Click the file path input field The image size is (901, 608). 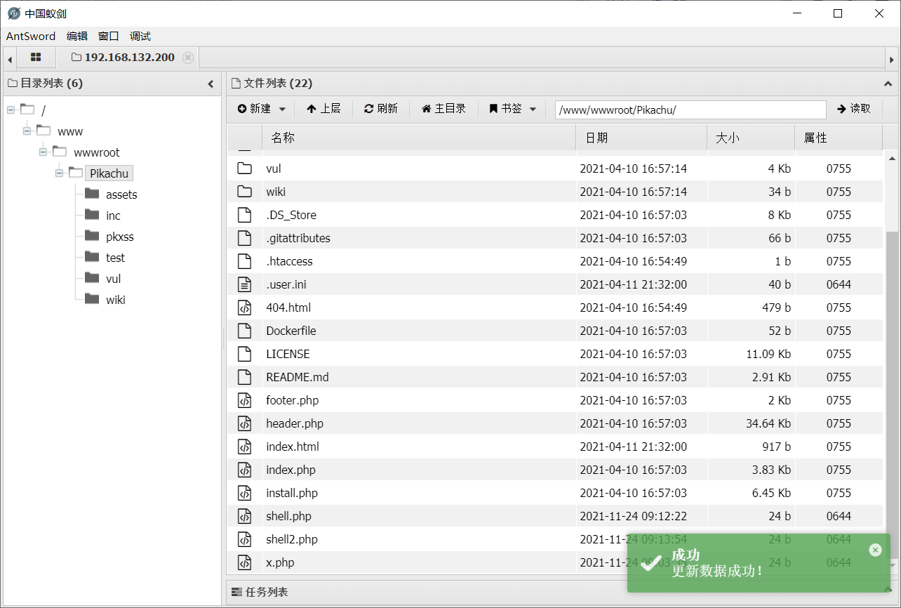click(690, 110)
